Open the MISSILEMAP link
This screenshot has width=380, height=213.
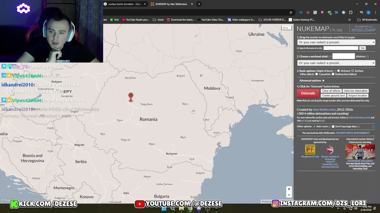363,30
